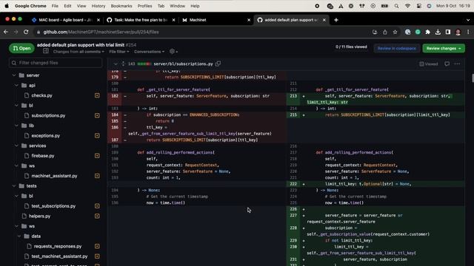Focus the Filter changed files field
The width and height of the screenshot is (474, 266).
tap(56, 63)
